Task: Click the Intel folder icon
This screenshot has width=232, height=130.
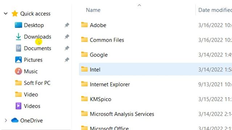Action: pyautogui.click(x=84, y=69)
